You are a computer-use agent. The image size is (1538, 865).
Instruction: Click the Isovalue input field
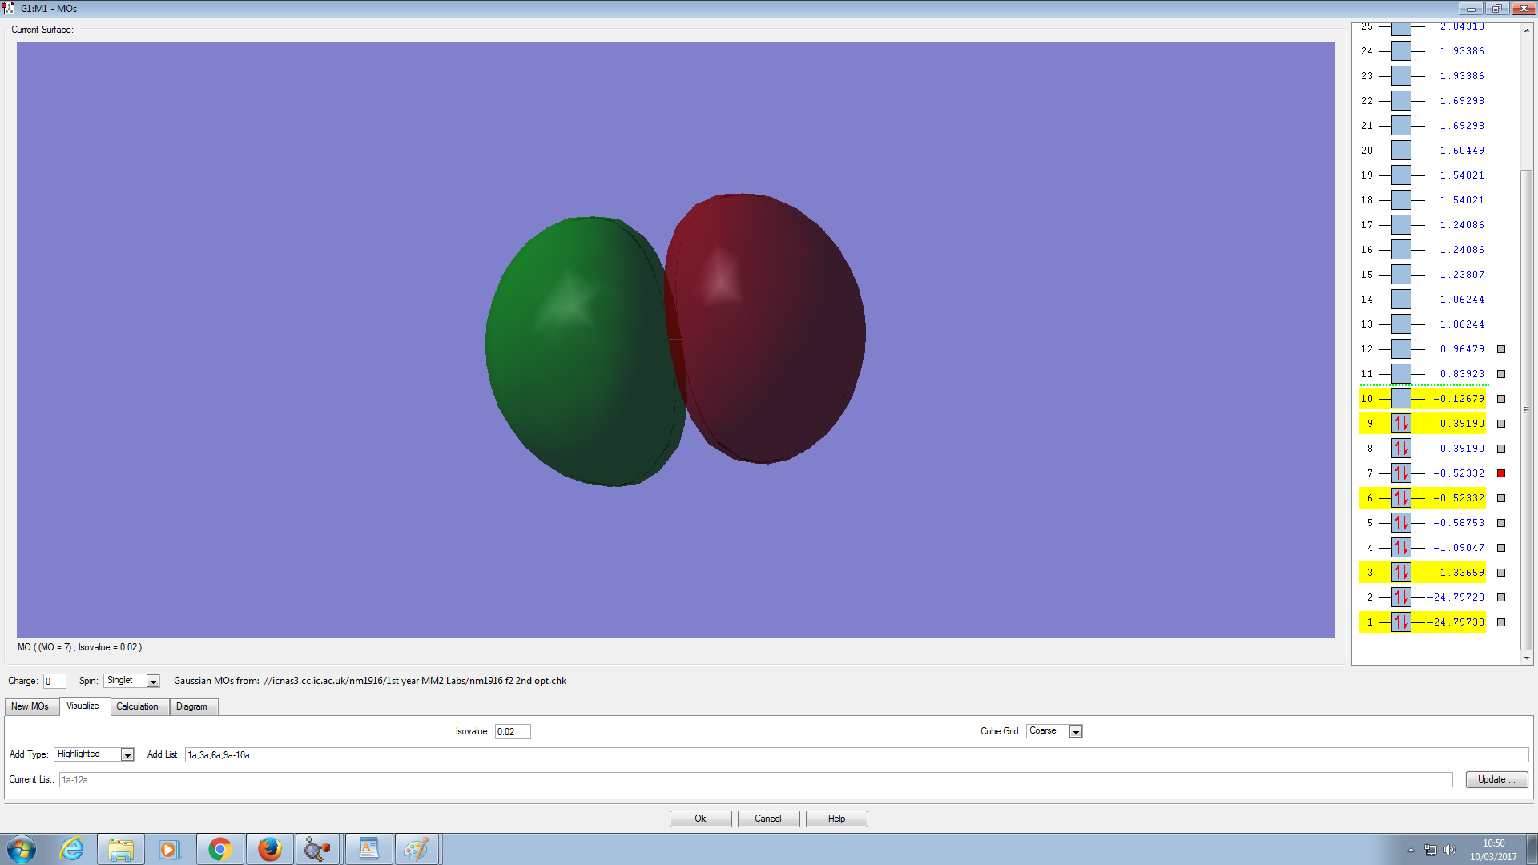512,731
